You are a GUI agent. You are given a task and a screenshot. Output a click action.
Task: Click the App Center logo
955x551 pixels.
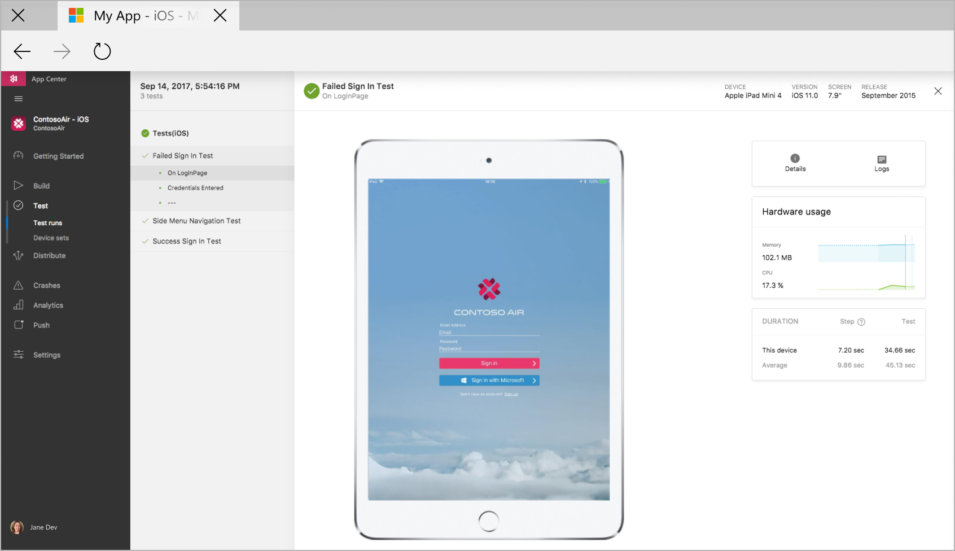14,78
